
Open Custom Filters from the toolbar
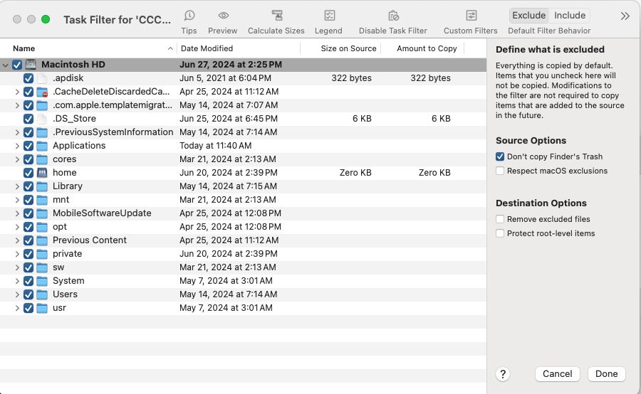click(x=471, y=16)
